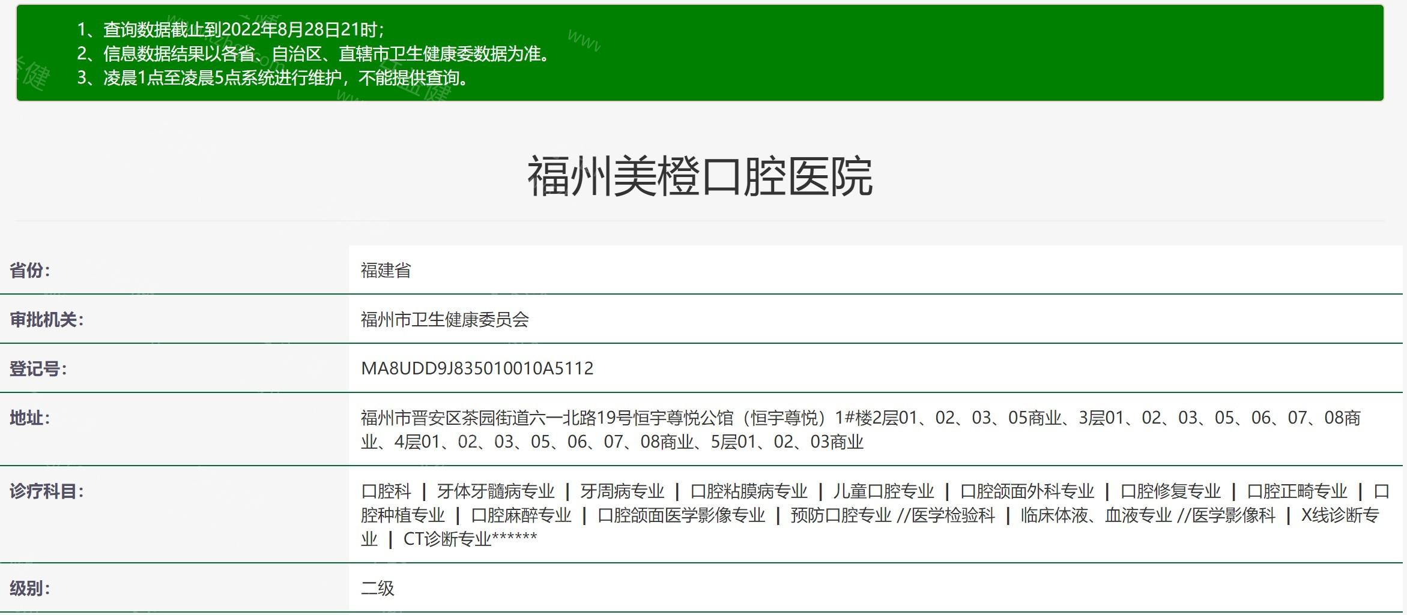The width and height of the screenshot is (1407, 615).
Task: Click 临床体液、血液专业 in the subjects list
Action: pyautogui.click(x=1097, y=515)
